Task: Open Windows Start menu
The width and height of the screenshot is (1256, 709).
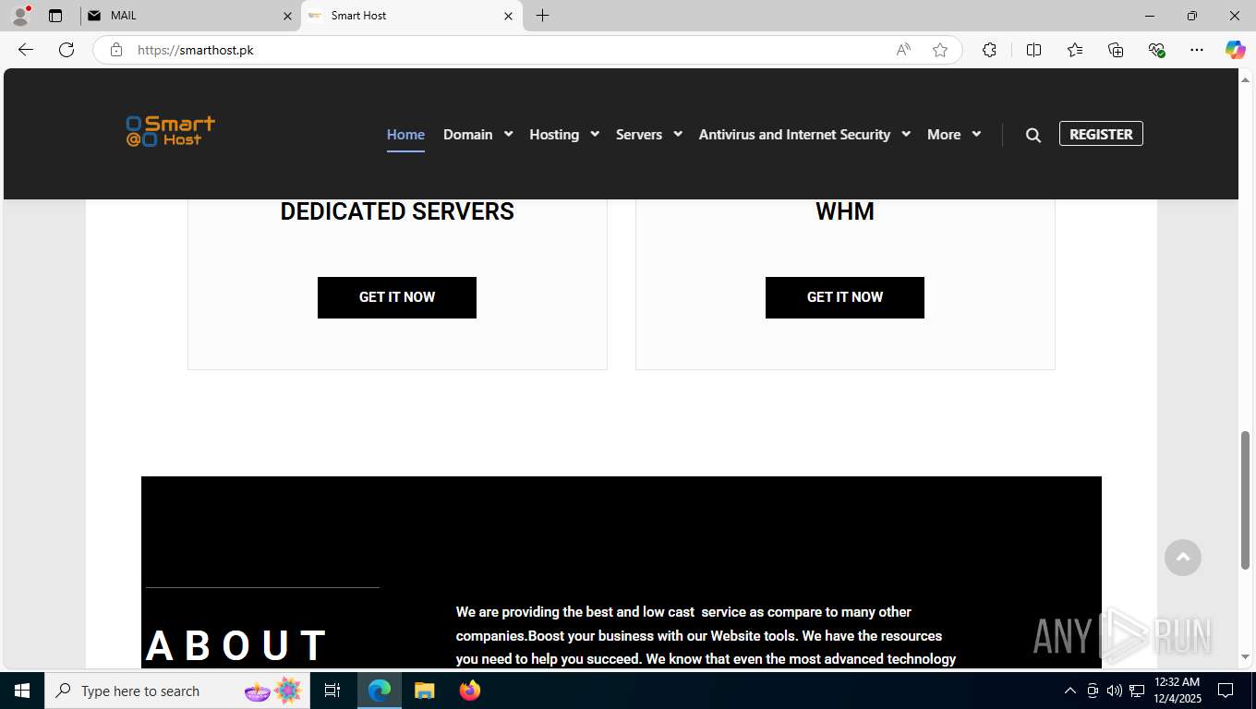Action: [x=22, y=691]
